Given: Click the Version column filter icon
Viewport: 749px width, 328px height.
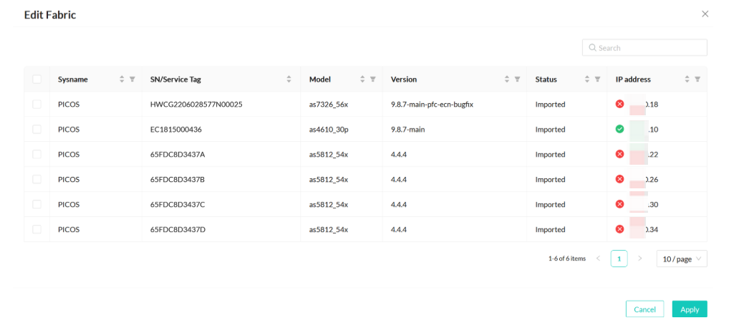Looking at the screenshot, I should tap(517, 79).
